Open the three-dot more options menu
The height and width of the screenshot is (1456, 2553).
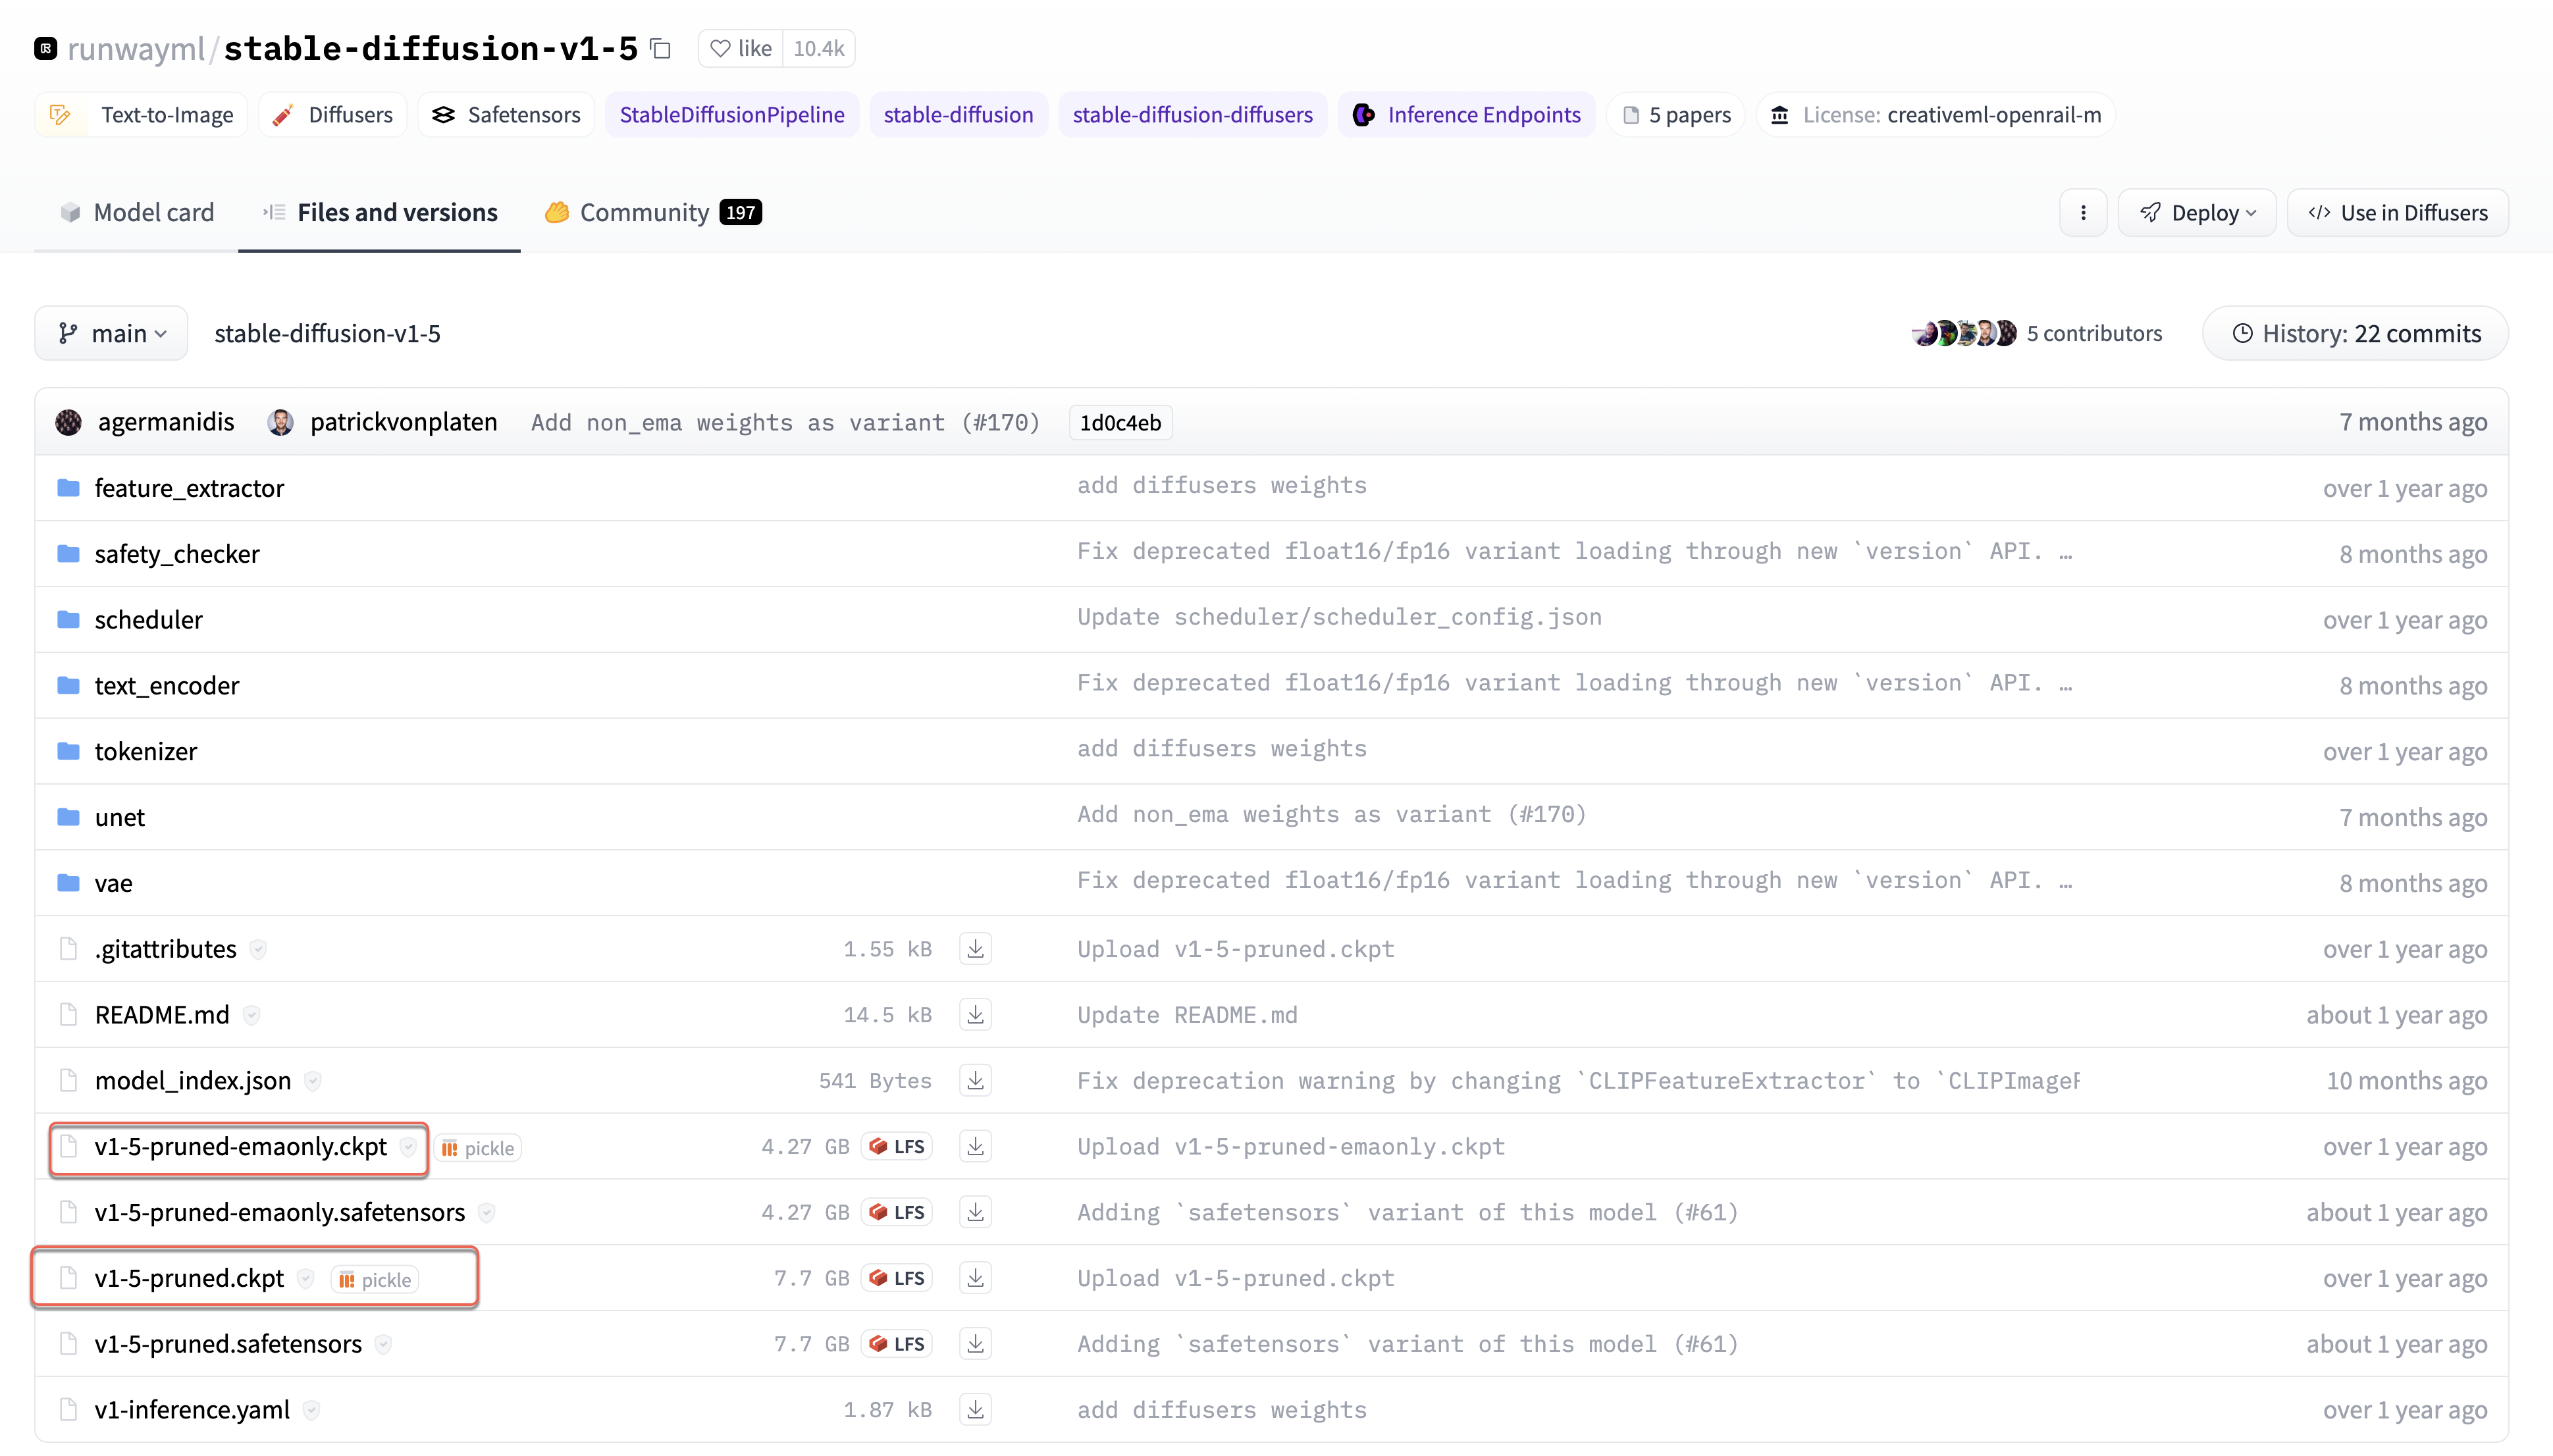coord(2083,213)
